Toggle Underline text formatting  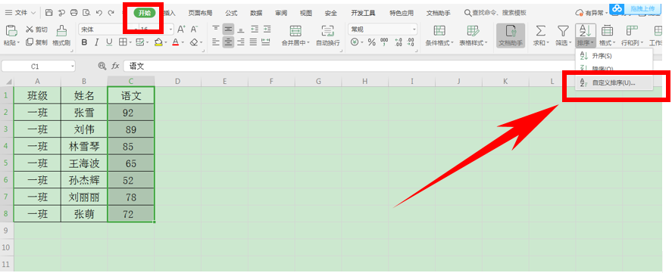pyautogui.click(x=109, y=42)
